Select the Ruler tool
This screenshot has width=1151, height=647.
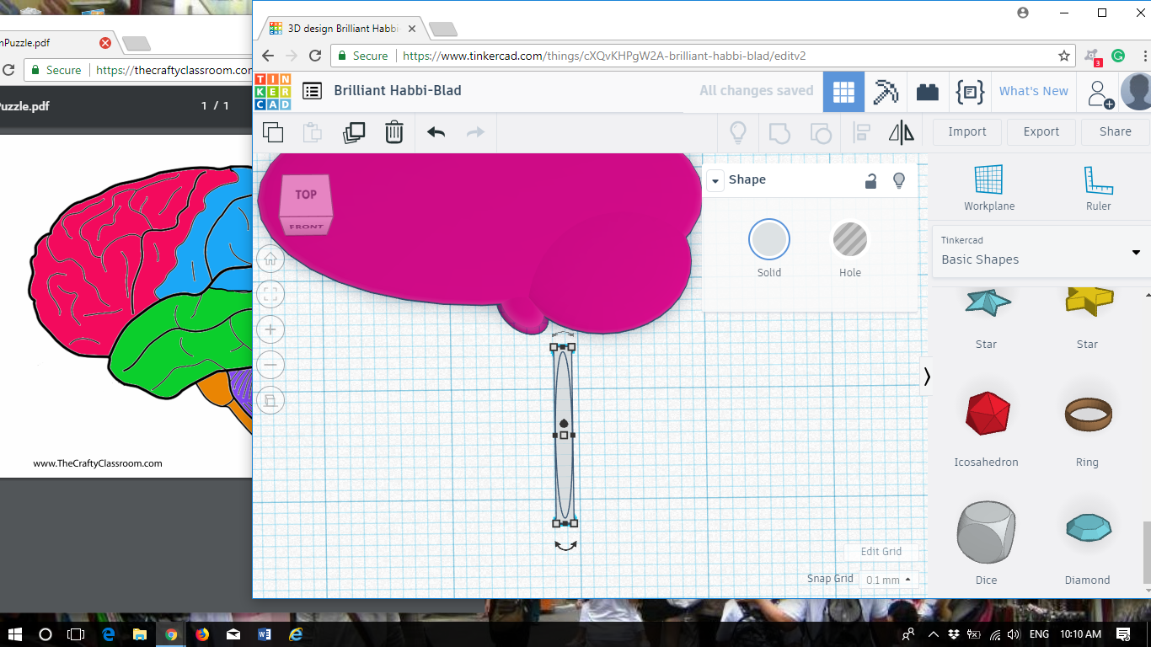(x=1098, y=187)
